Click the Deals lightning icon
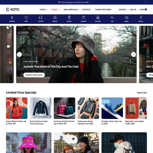 pyautogui.click(x=141, y=18)
